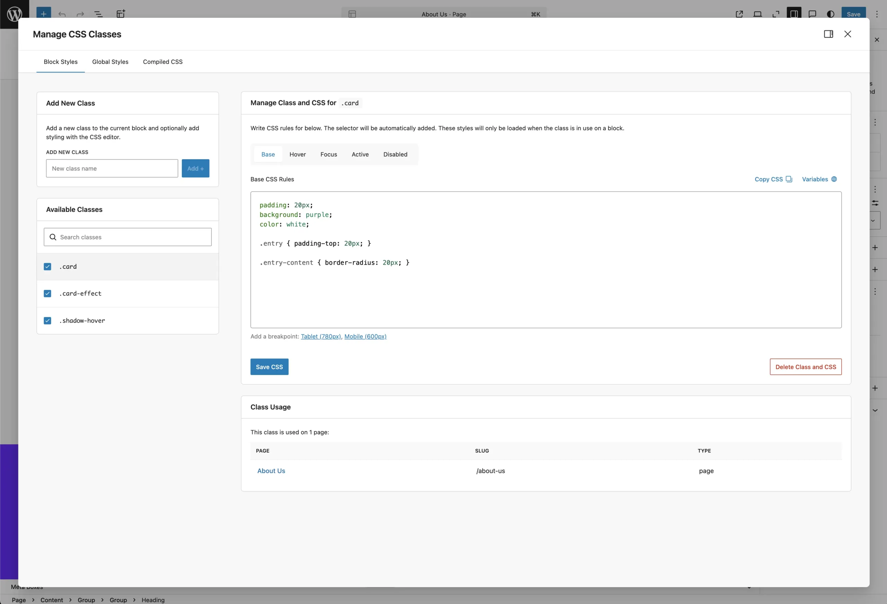Open the About Us Page command palette
Image resolution: width=887 pixels, height=604 pixels.
tap(443, 14)
